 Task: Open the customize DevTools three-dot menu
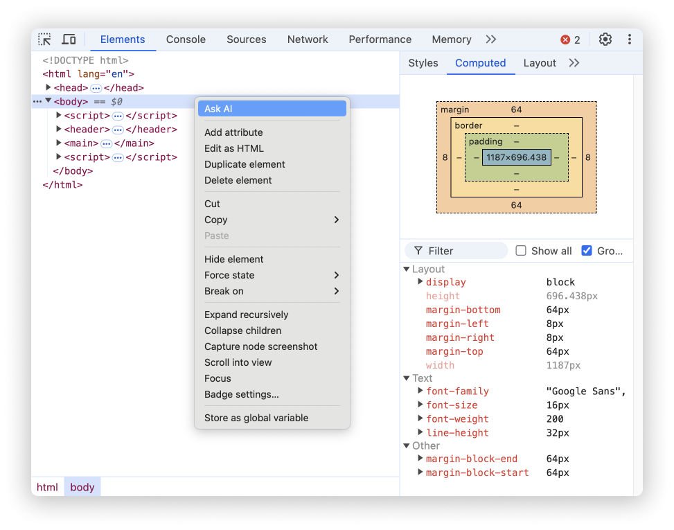[628, 39]
